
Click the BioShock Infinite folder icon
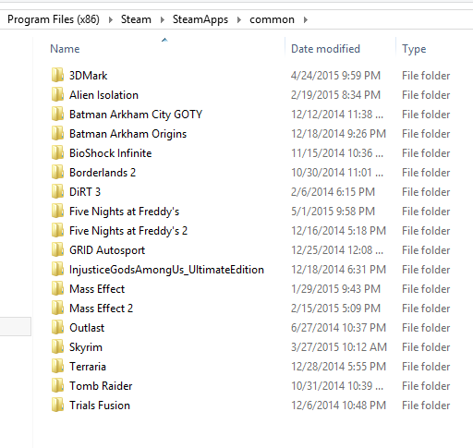pos(57,152)
